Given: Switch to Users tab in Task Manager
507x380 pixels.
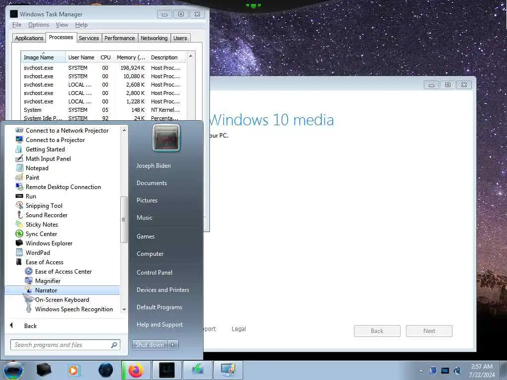Looking at the screenshot, I should coord(180,38).
